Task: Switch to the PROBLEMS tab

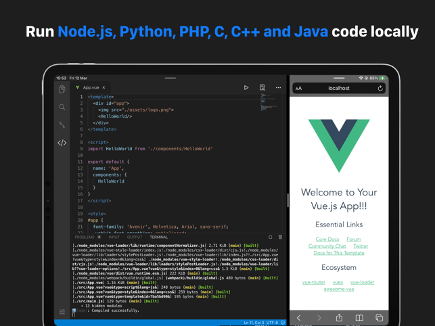Action: coord(85,237)
